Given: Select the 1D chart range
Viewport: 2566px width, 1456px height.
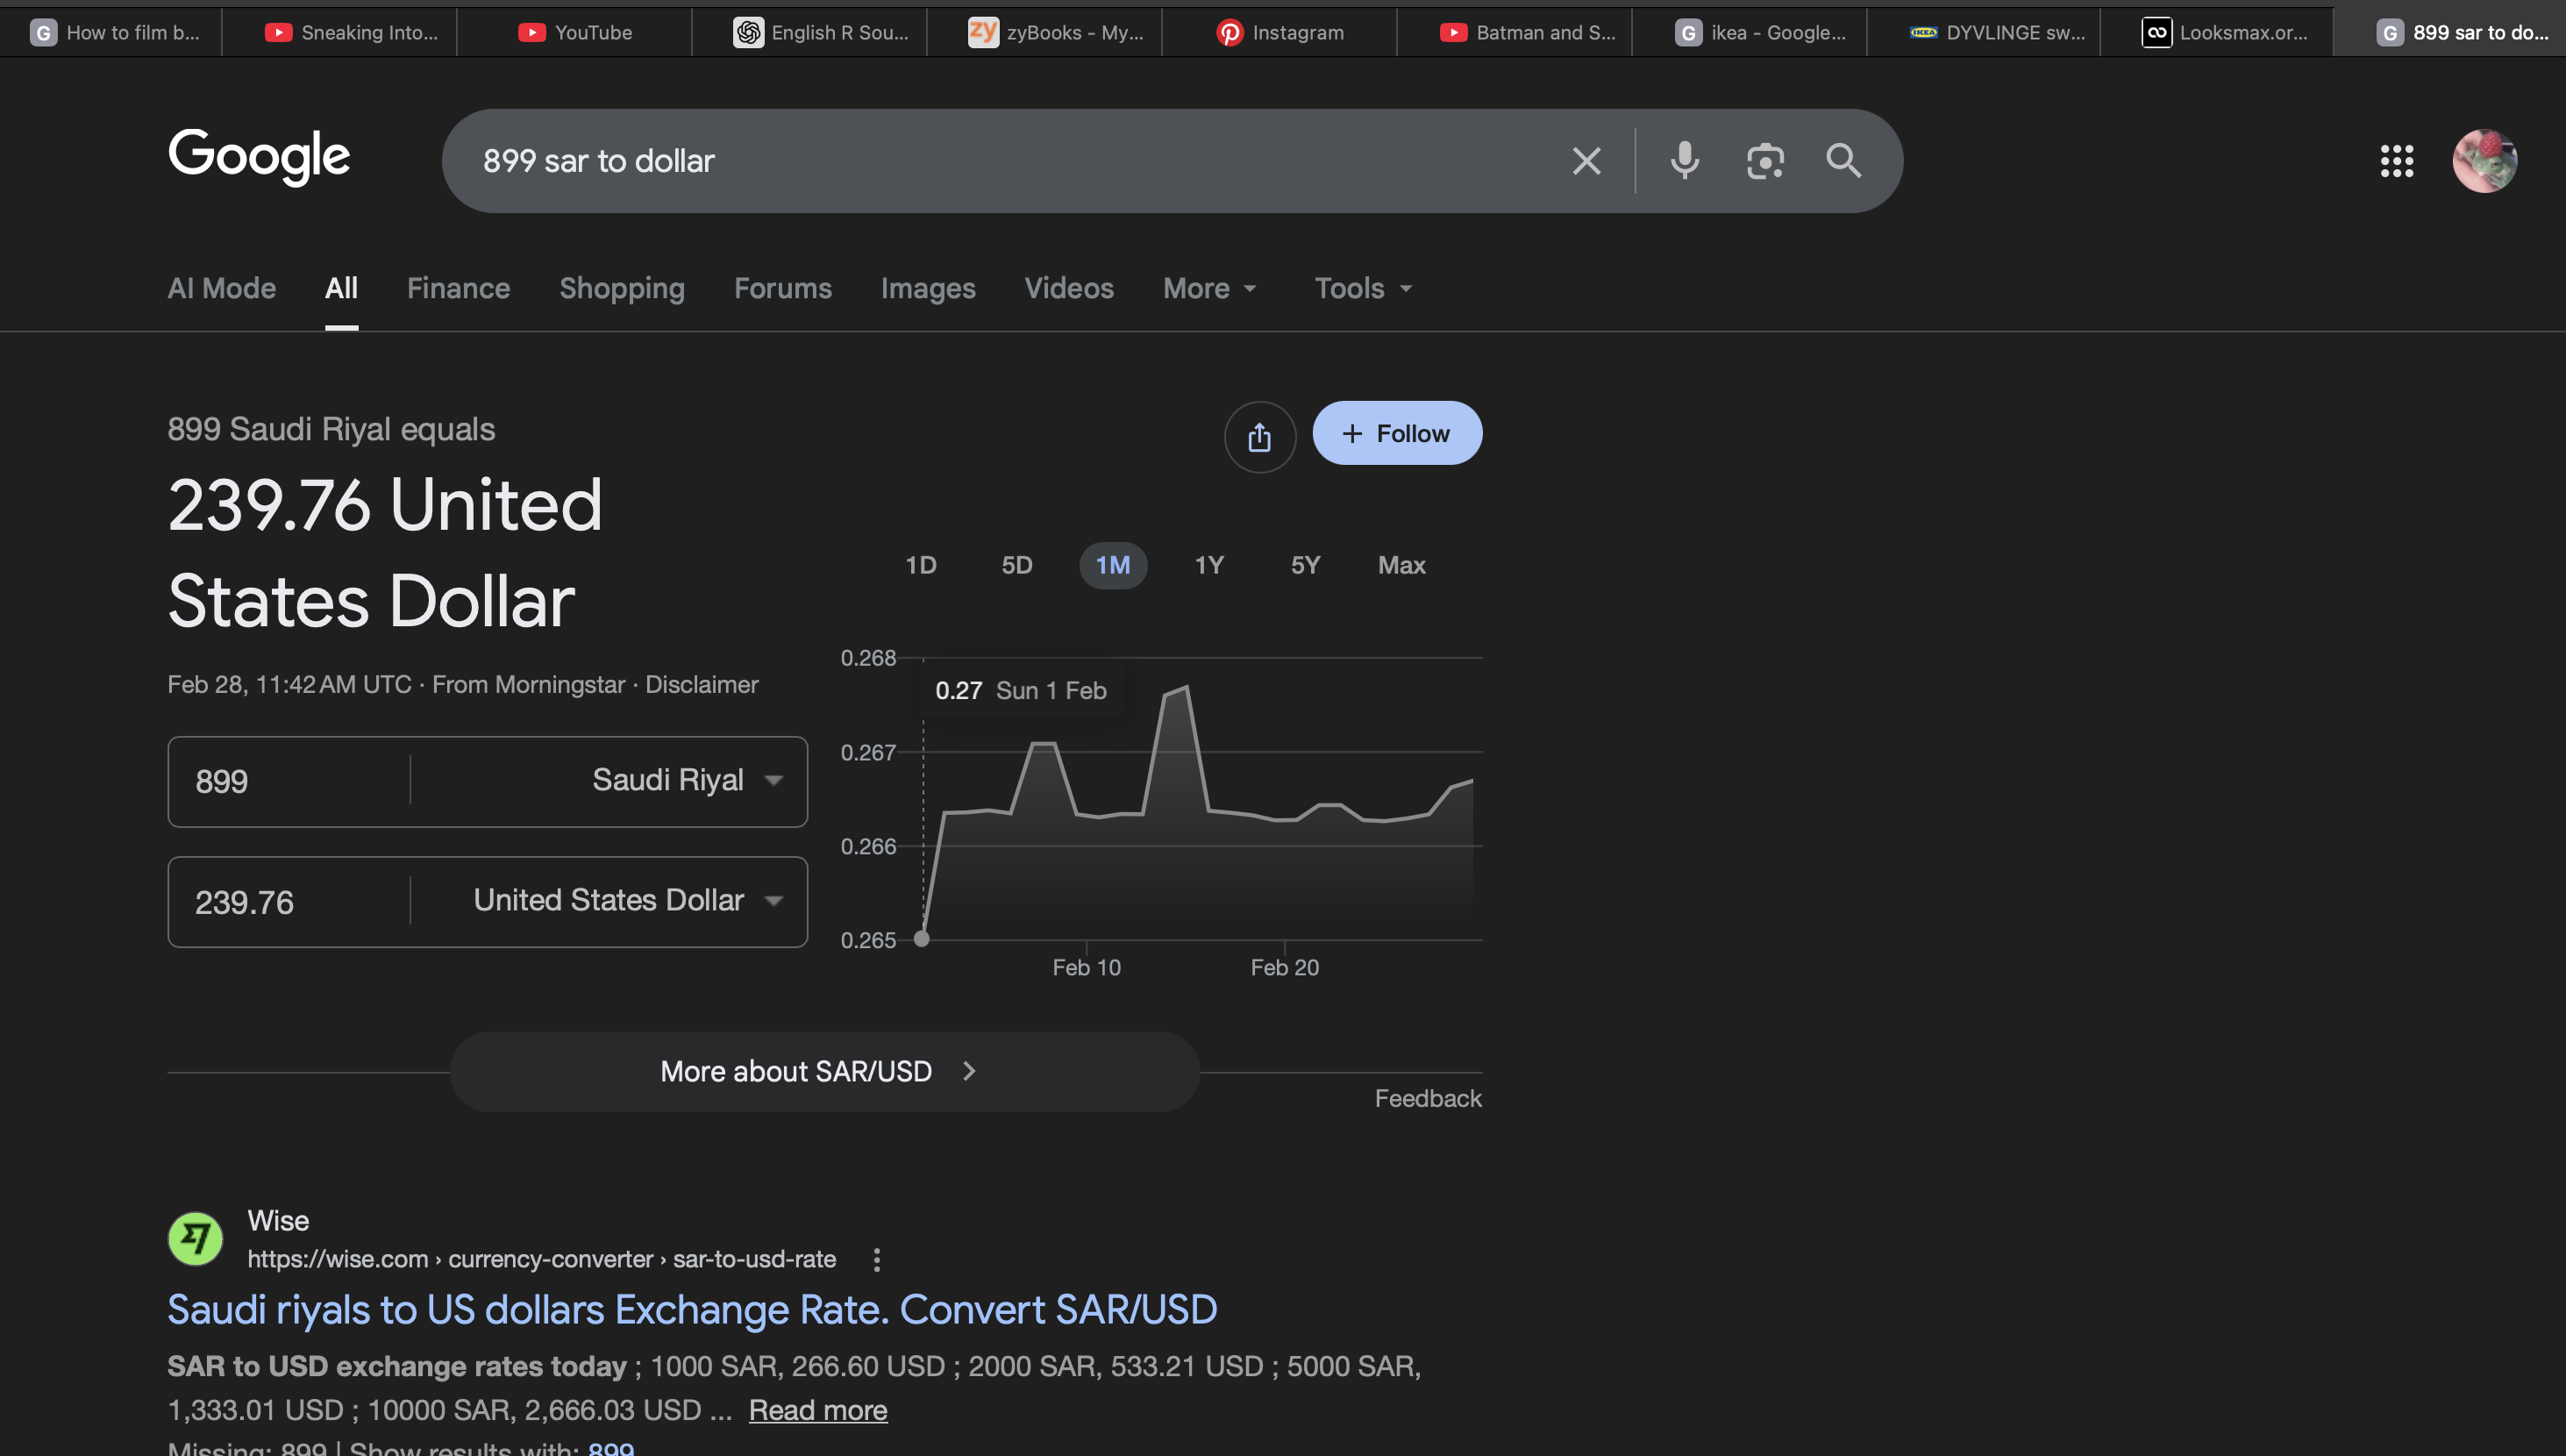Looking at the screenshot, I should (x=921, y=565).
